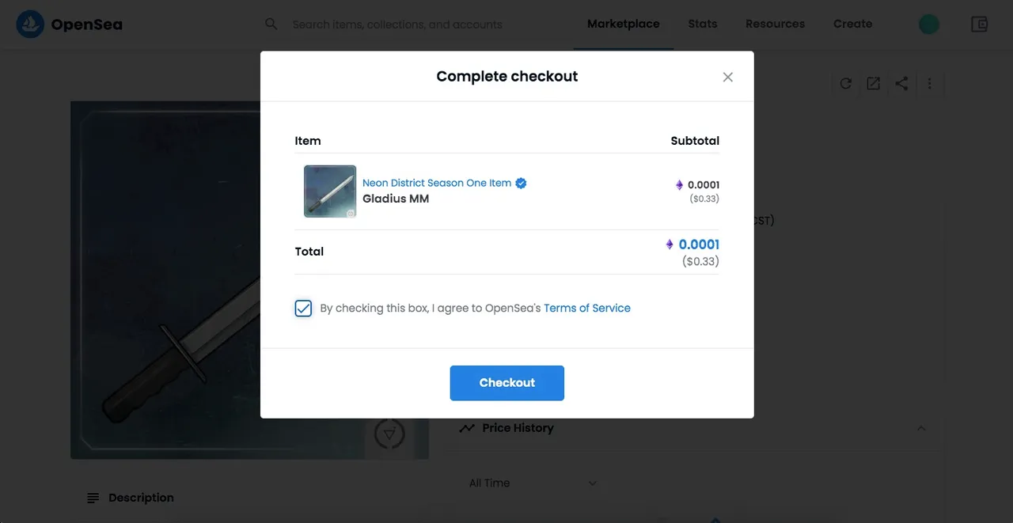
Task: Open the item in a new window via the external link icon
Action: (874, 83)
